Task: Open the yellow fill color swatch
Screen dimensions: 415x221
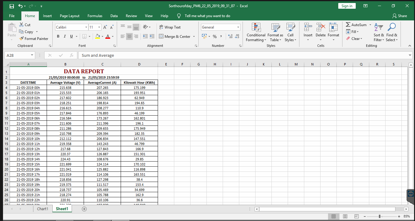Action: pyautogui.click(x=98, y=36)
